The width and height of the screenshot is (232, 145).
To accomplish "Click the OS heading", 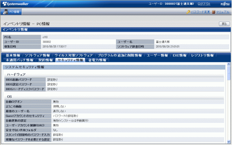I will coord(9,96).
